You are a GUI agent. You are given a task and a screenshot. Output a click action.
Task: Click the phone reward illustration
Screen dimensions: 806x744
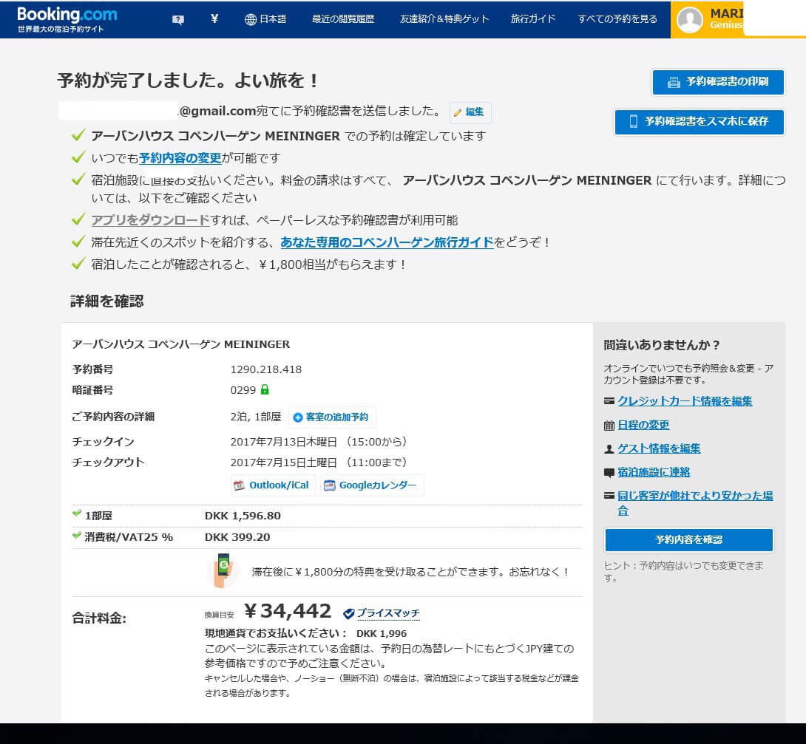pyautogui.click(x=223, y=570)
